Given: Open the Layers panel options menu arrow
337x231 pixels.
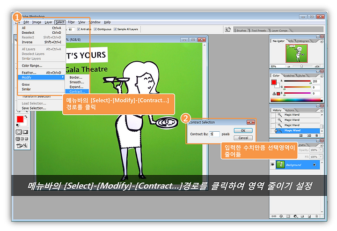Looking at the screenshot, I should 322,146.
